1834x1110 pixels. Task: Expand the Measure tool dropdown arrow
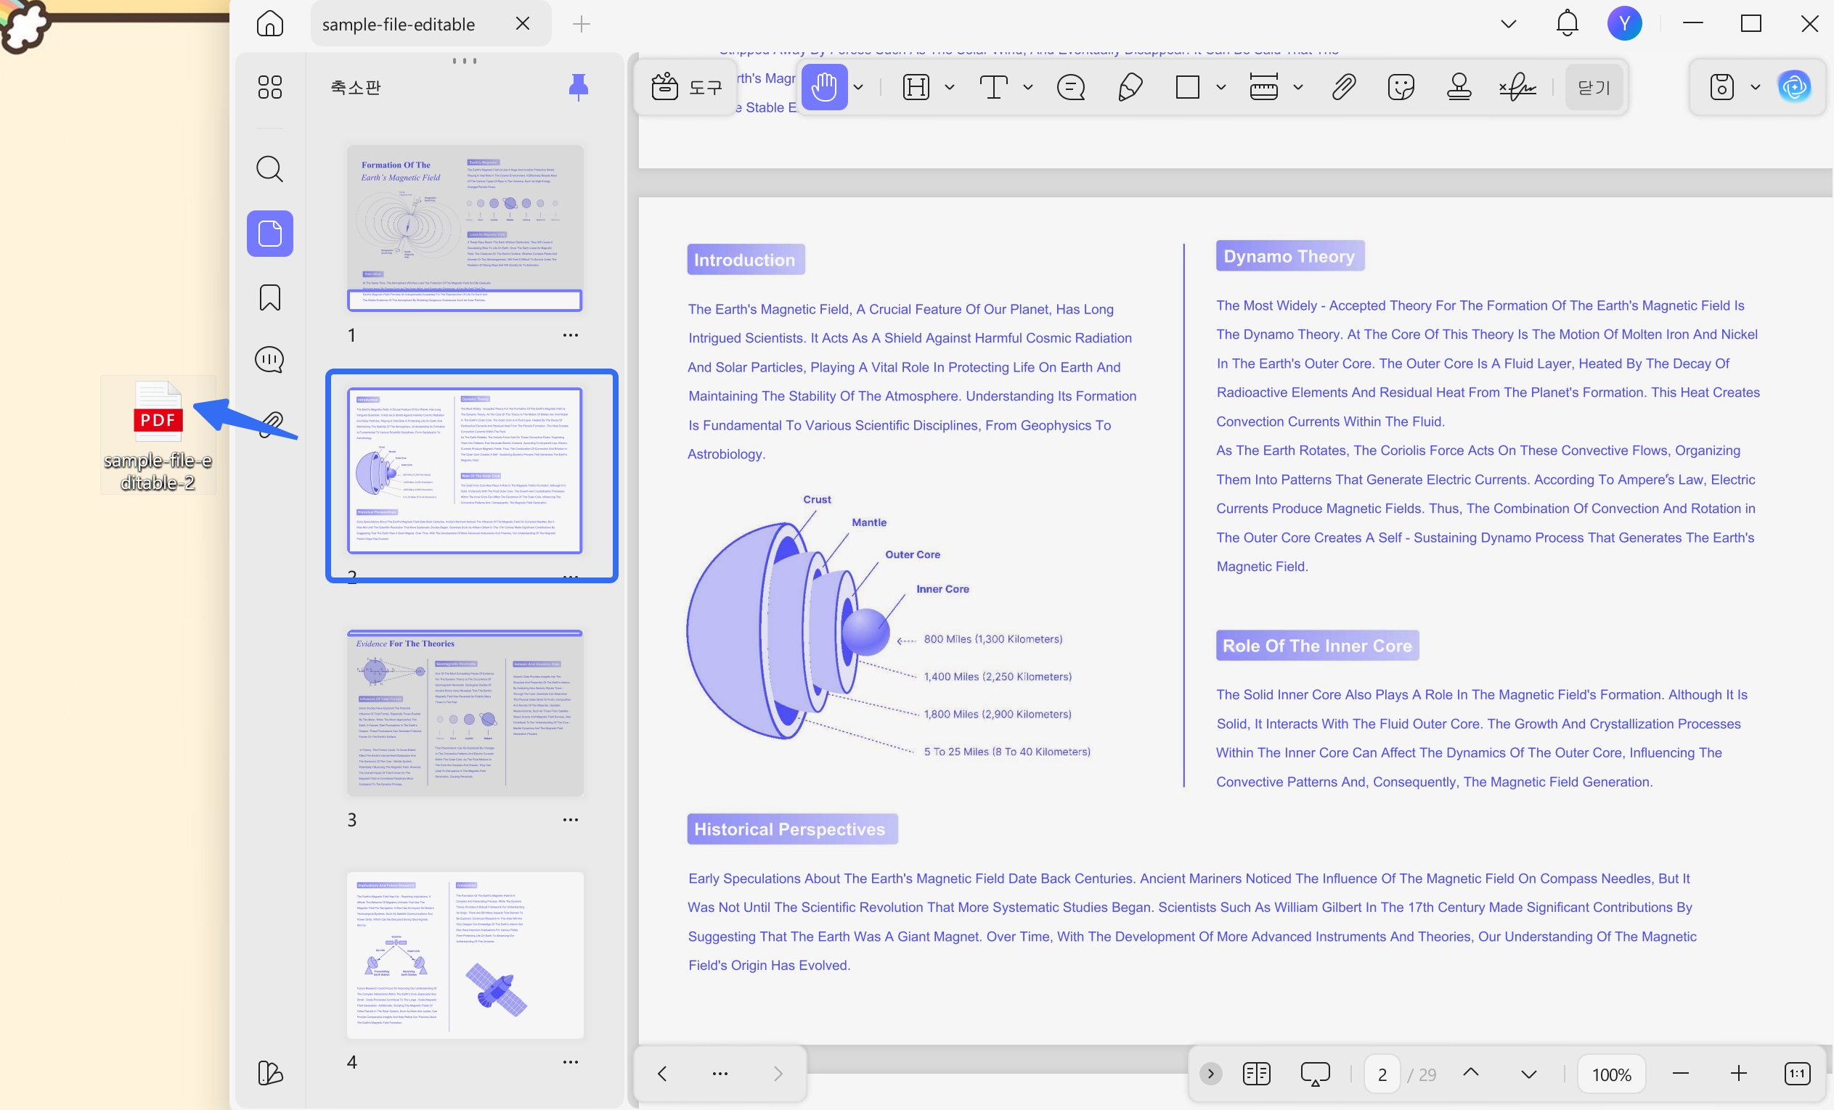[x=1297, y=87]
